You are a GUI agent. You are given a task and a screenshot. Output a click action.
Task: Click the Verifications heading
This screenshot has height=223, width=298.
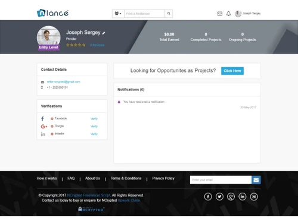coord(51,106)
